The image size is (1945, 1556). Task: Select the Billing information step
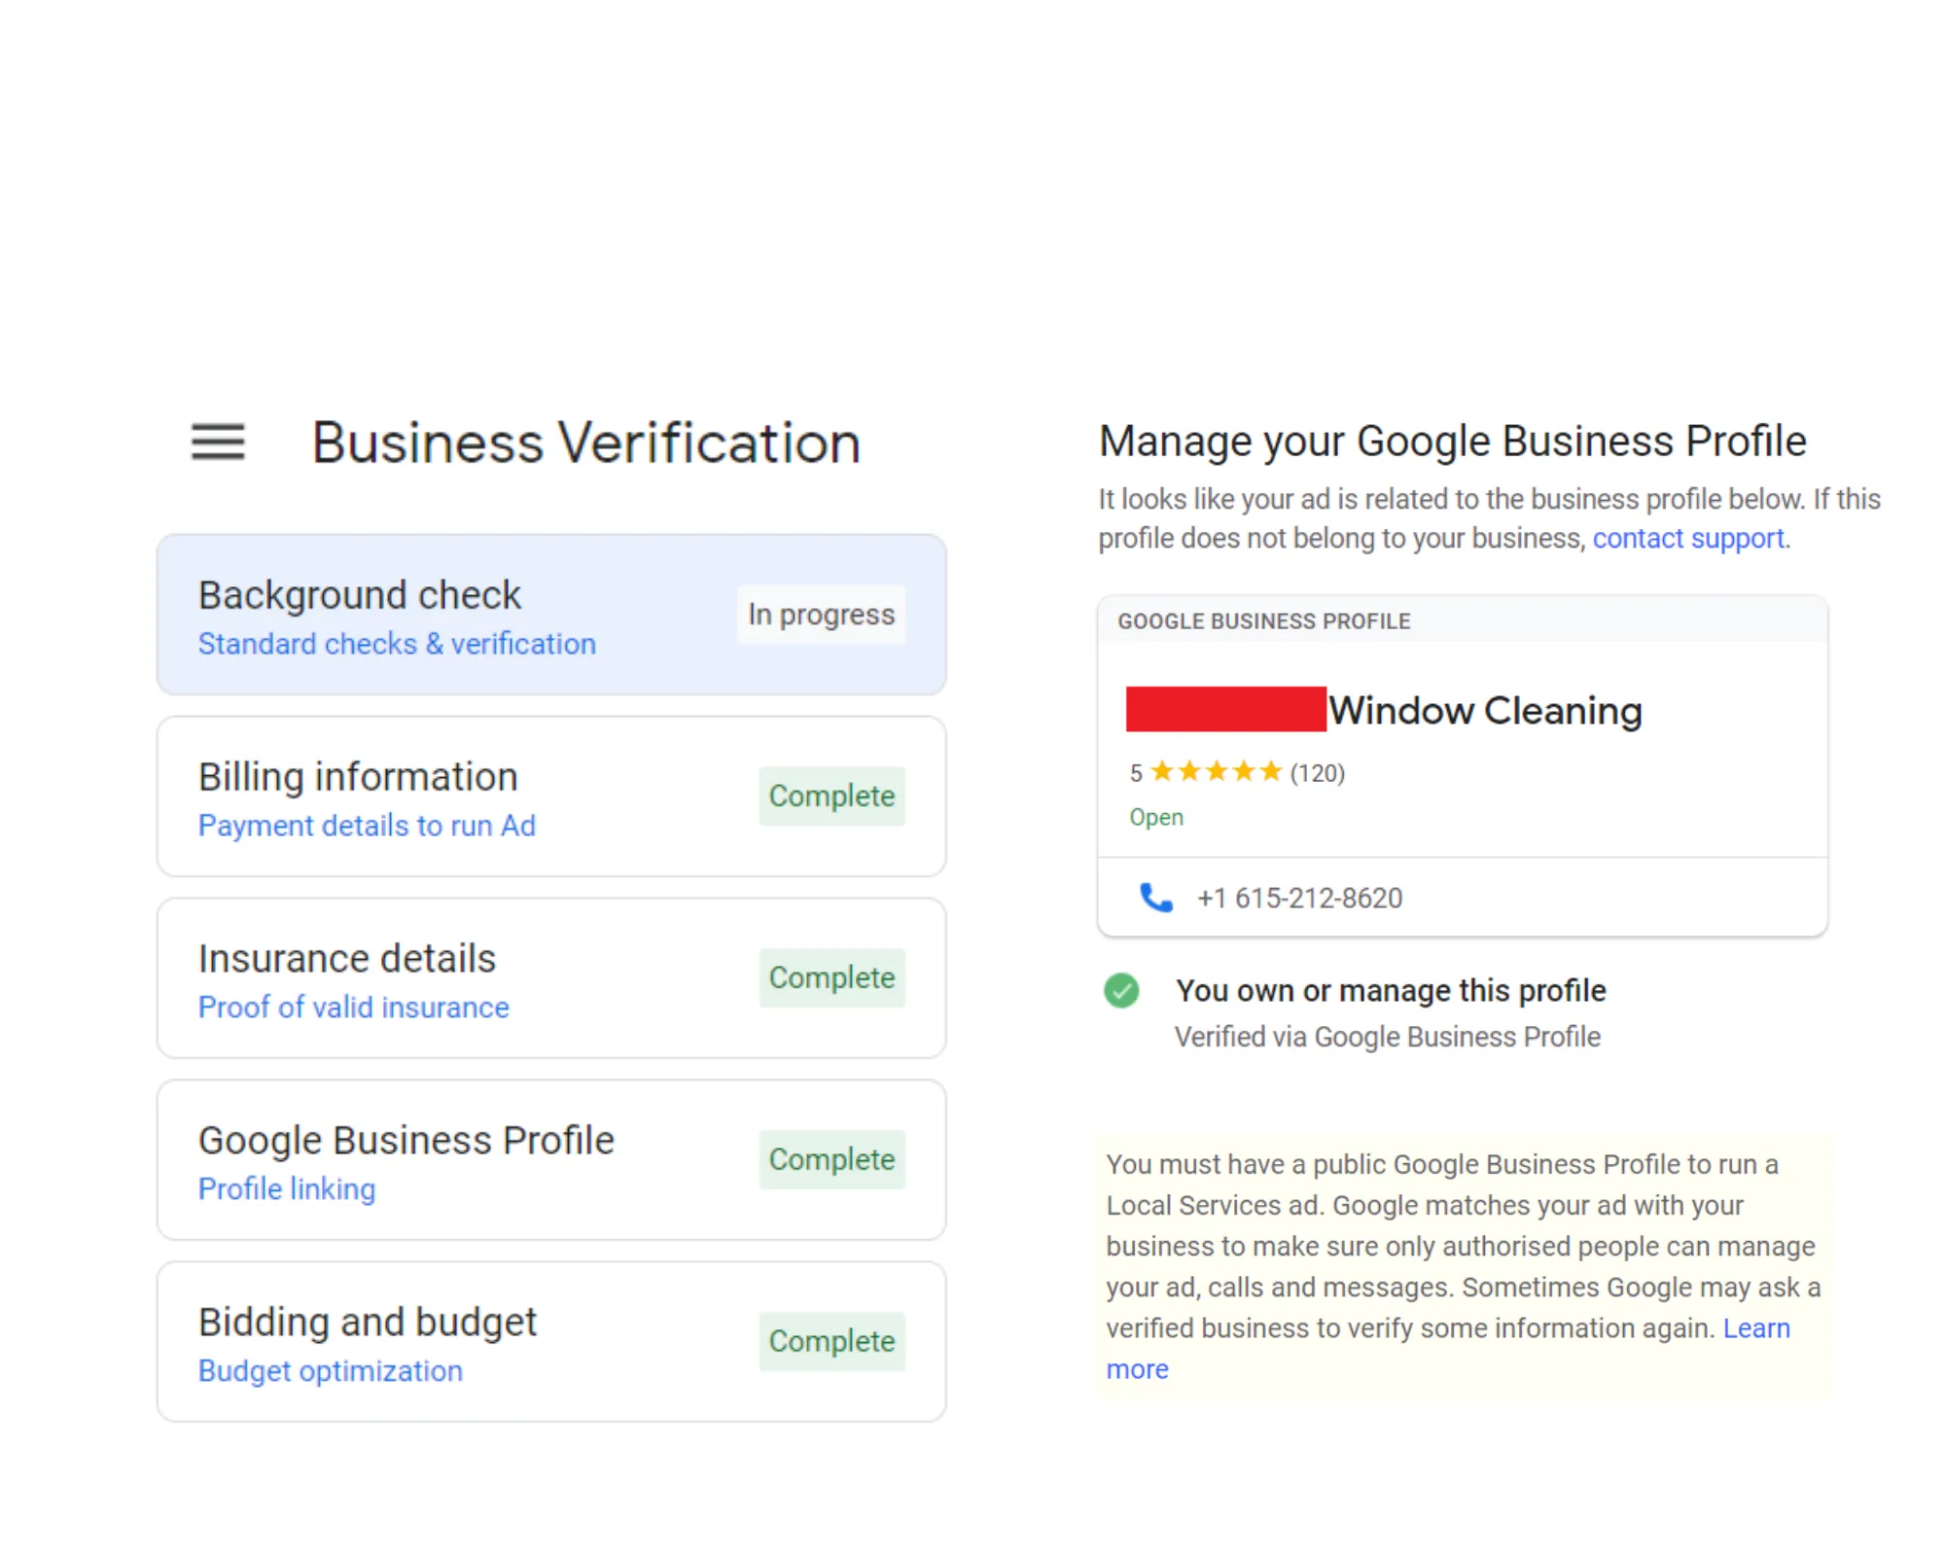coord(551,796)
